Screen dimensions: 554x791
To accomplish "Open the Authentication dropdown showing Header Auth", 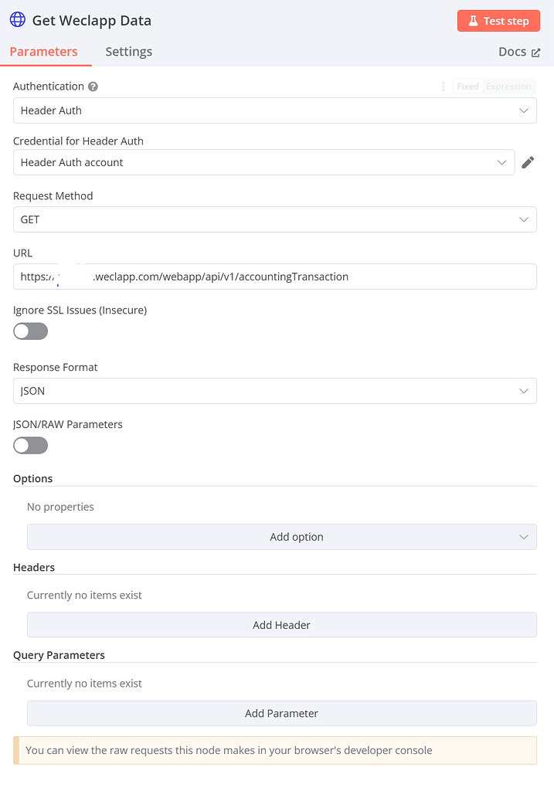I will [274, 110].
